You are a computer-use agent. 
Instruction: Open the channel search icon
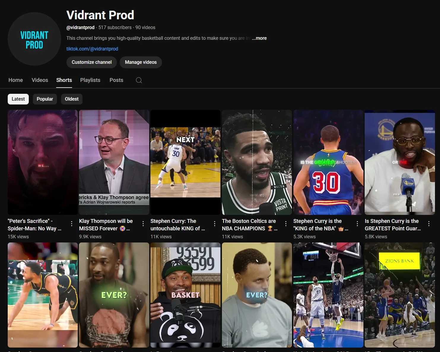click(139, 80)
